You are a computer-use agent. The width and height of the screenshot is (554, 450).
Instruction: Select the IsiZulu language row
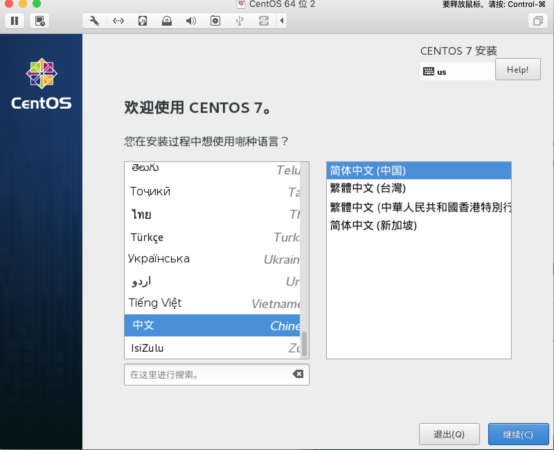coord(212,348)
